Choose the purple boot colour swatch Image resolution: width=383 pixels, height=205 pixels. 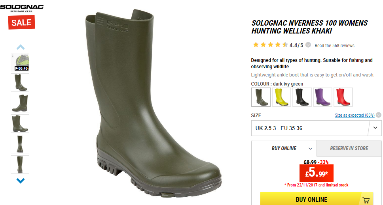point(323,97)
